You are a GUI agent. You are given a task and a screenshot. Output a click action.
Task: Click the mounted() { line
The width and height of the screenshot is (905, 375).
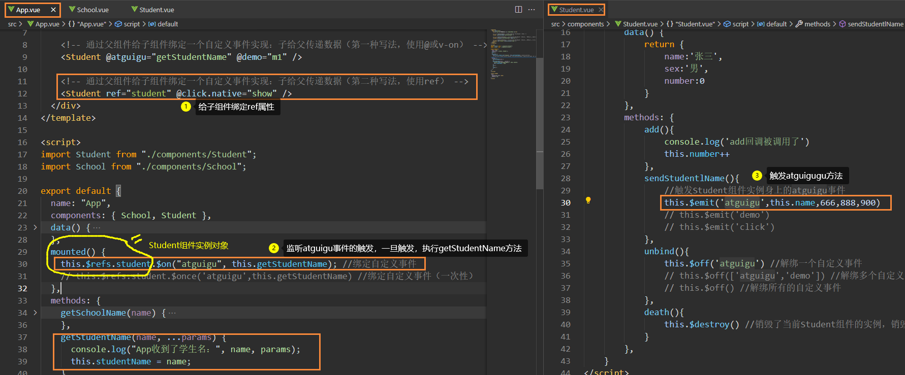click(x=78, y=252)
